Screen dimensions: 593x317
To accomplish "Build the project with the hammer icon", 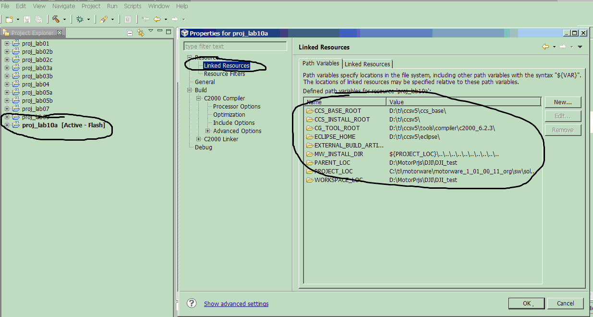I will click(x=56, y=19).
